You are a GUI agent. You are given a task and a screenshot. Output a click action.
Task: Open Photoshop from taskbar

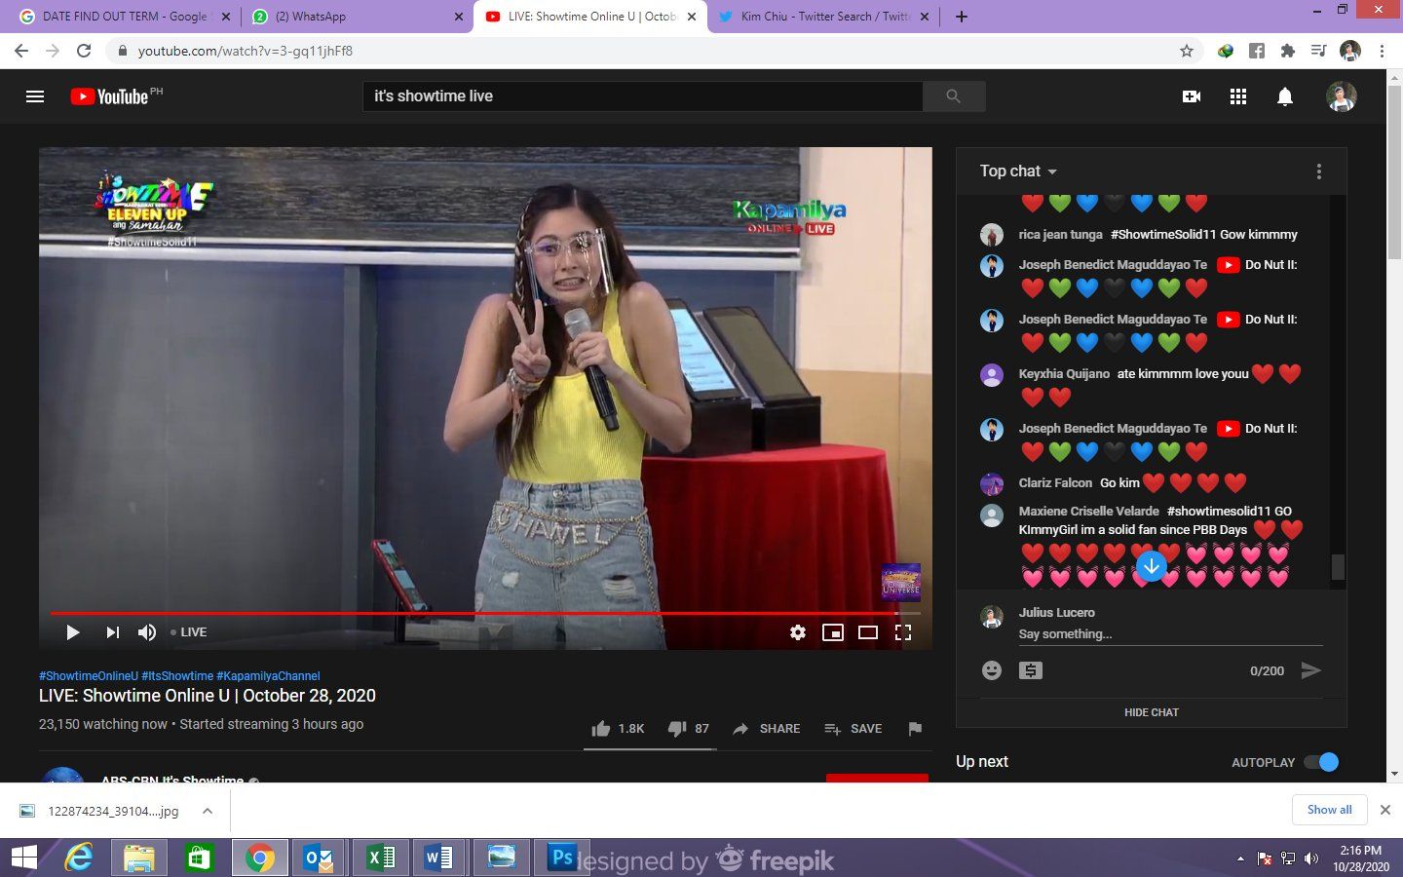coord(562,858)
